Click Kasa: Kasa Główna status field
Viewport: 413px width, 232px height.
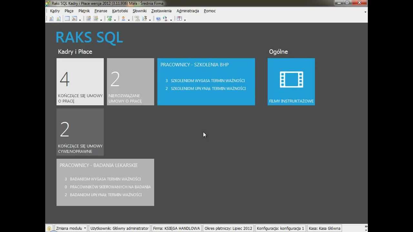(x=325, y=228)
